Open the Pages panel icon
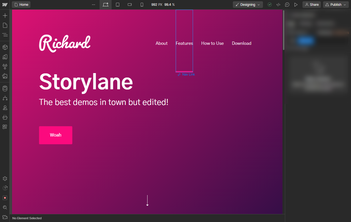The image size is (351, 222). [5, 25]
